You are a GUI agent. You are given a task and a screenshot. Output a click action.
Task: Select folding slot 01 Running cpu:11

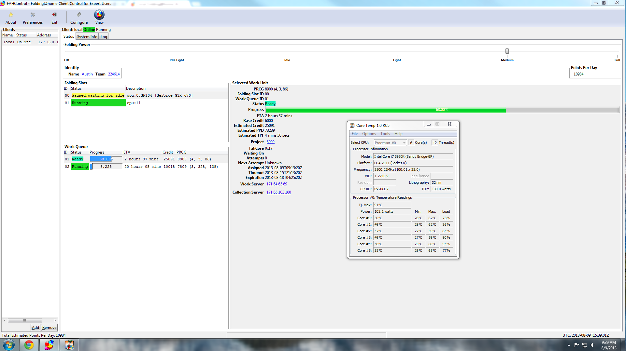pos(146,103)
